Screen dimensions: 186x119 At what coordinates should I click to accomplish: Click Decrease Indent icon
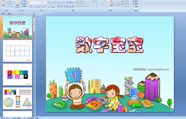(x=67, y=2)
